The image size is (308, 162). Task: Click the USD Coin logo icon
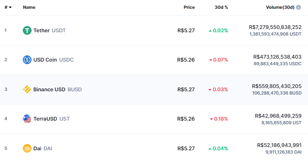[27, 60]
